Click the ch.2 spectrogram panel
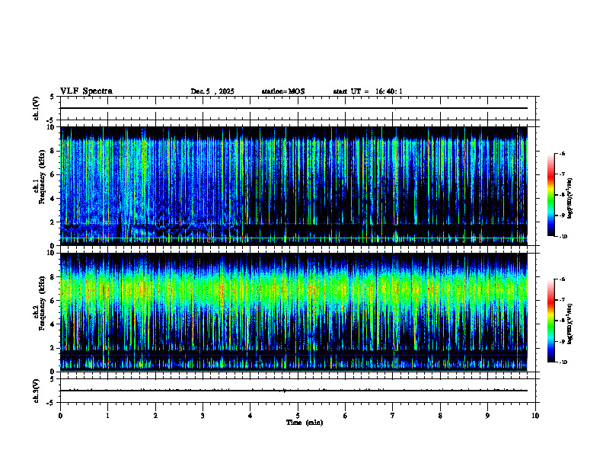Image resolution: width=603 pixels, height=466 pixels. (294, 312)
